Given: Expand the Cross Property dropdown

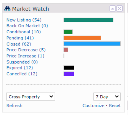Looking at the screenshot, I should (x=31, y=97).
